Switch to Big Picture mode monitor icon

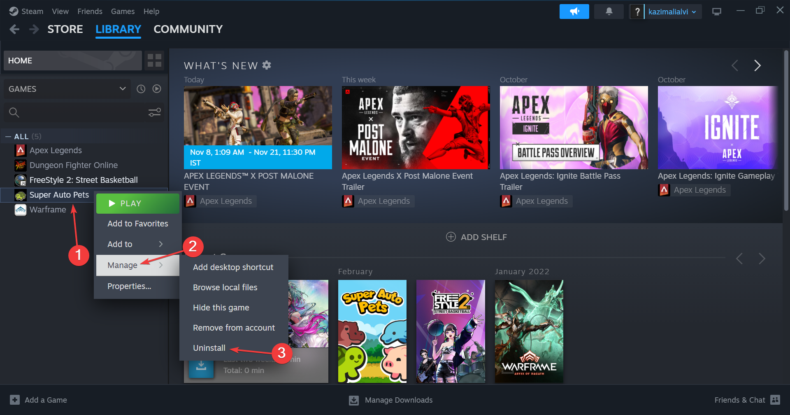coord(716,12)
